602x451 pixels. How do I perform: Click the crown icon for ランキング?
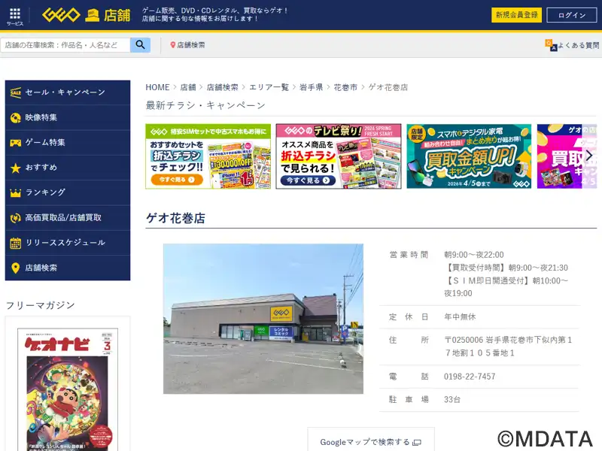tap(15, 193)
